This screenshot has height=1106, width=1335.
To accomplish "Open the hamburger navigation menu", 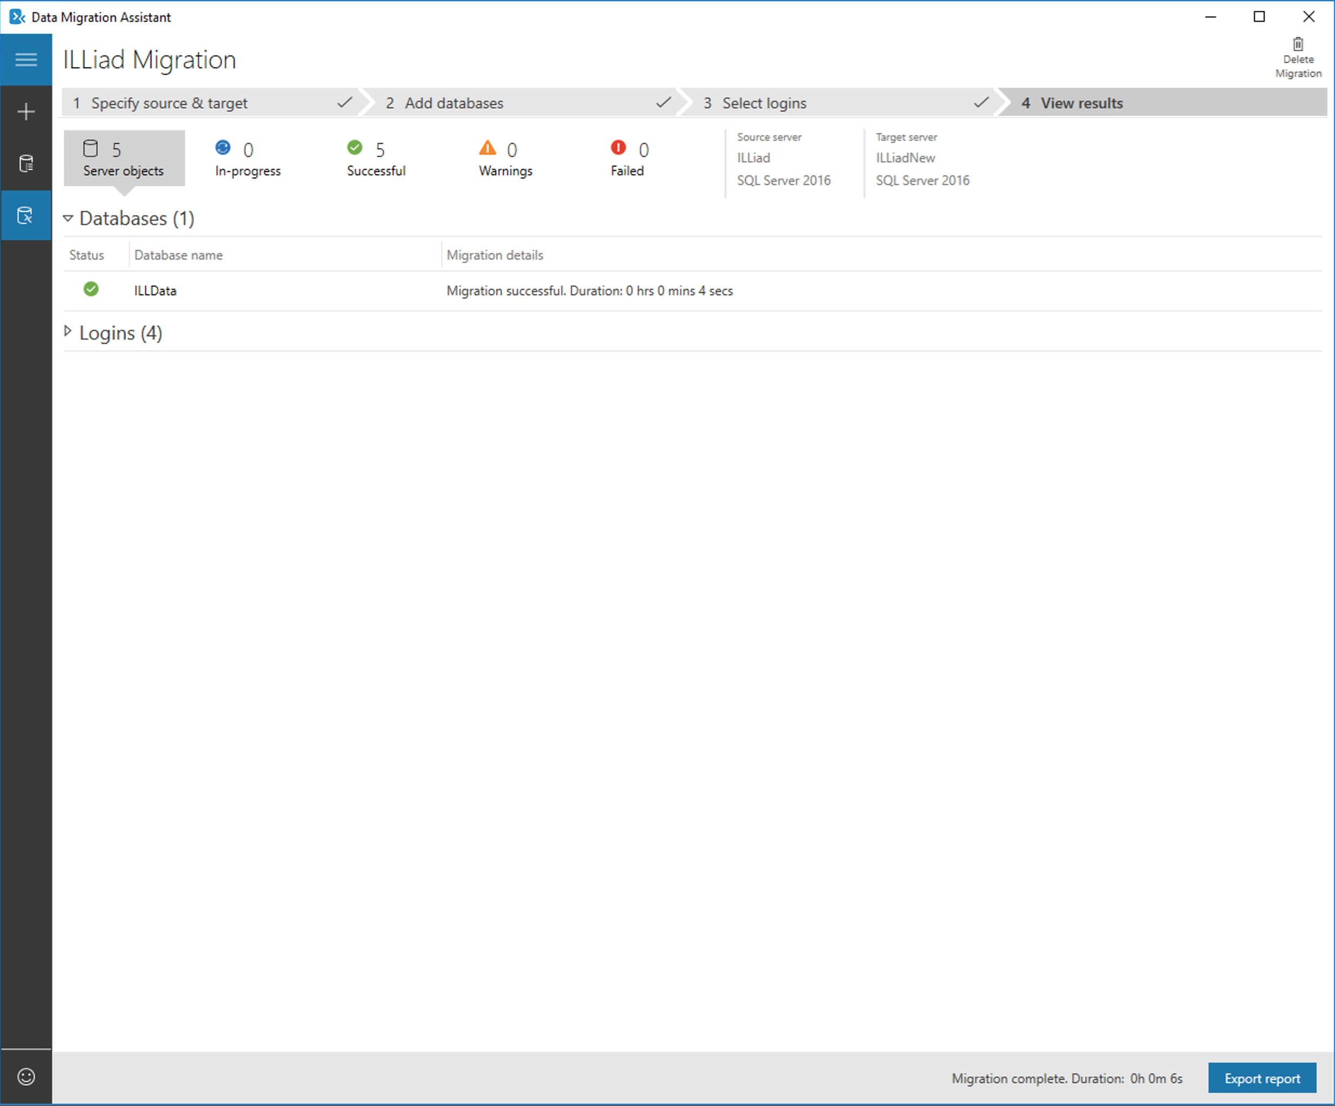I will pos(26,59).
